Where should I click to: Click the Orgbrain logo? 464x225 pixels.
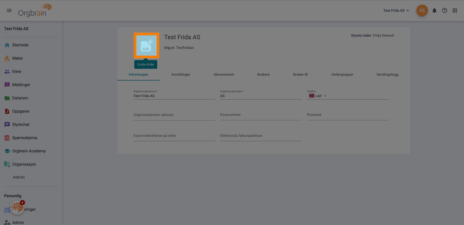click(35, 10)
